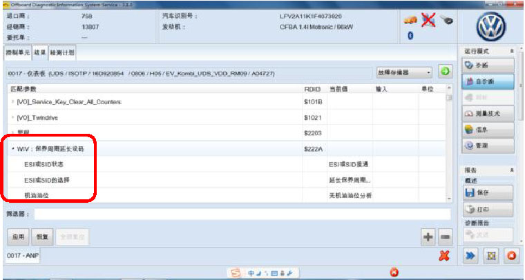
Task: Click the 保存 save report button
Action: pyautogui.click(x=488, y=193)
